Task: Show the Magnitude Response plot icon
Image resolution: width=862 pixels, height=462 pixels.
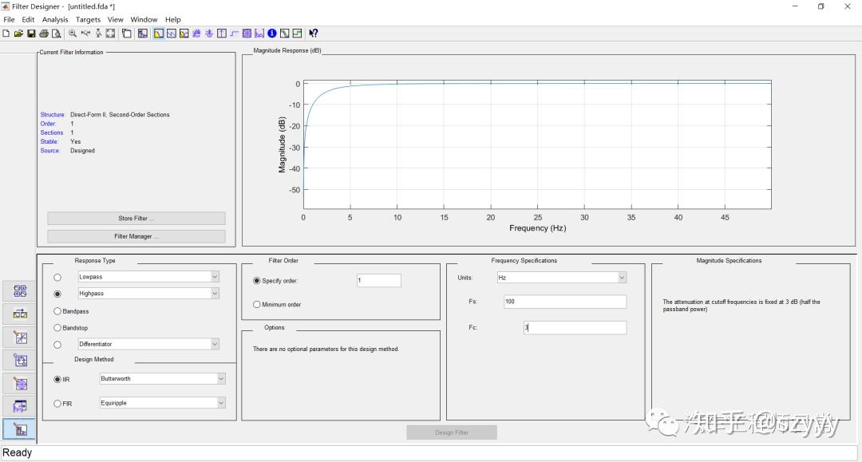Action: (159, 34)
